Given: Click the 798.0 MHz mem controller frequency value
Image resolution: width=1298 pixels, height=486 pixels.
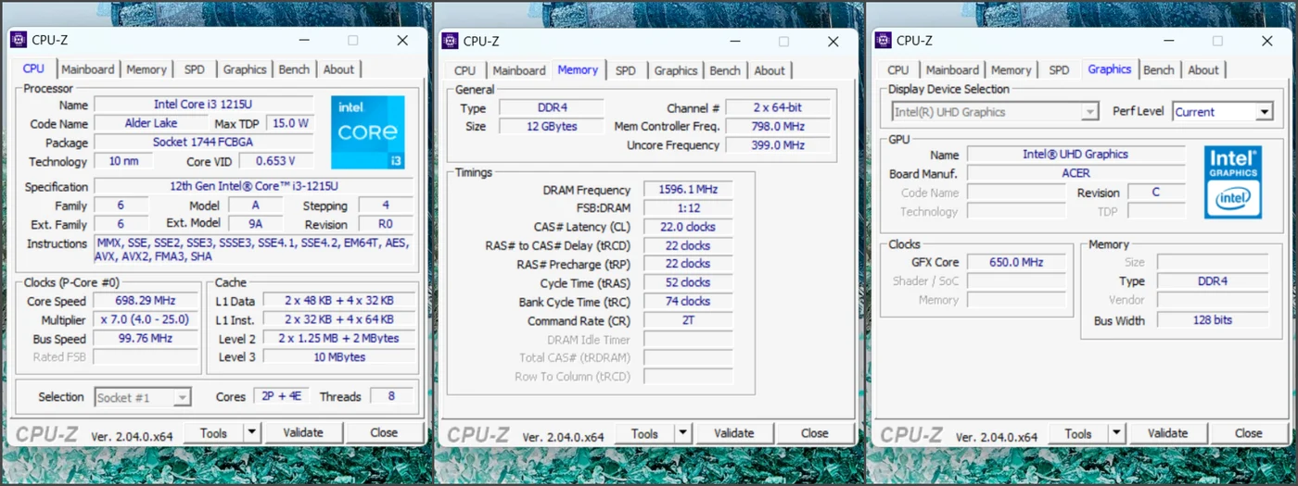Looking at the screenshot, I should pyautogui.click(x=778, y=126).
